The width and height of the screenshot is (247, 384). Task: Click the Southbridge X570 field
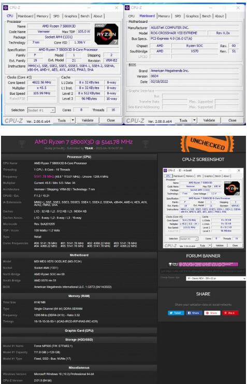click(x=195, y=51)
